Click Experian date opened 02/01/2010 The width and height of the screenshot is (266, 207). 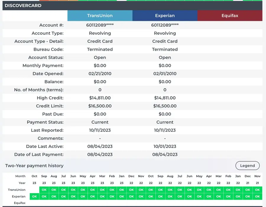(165, 74)
